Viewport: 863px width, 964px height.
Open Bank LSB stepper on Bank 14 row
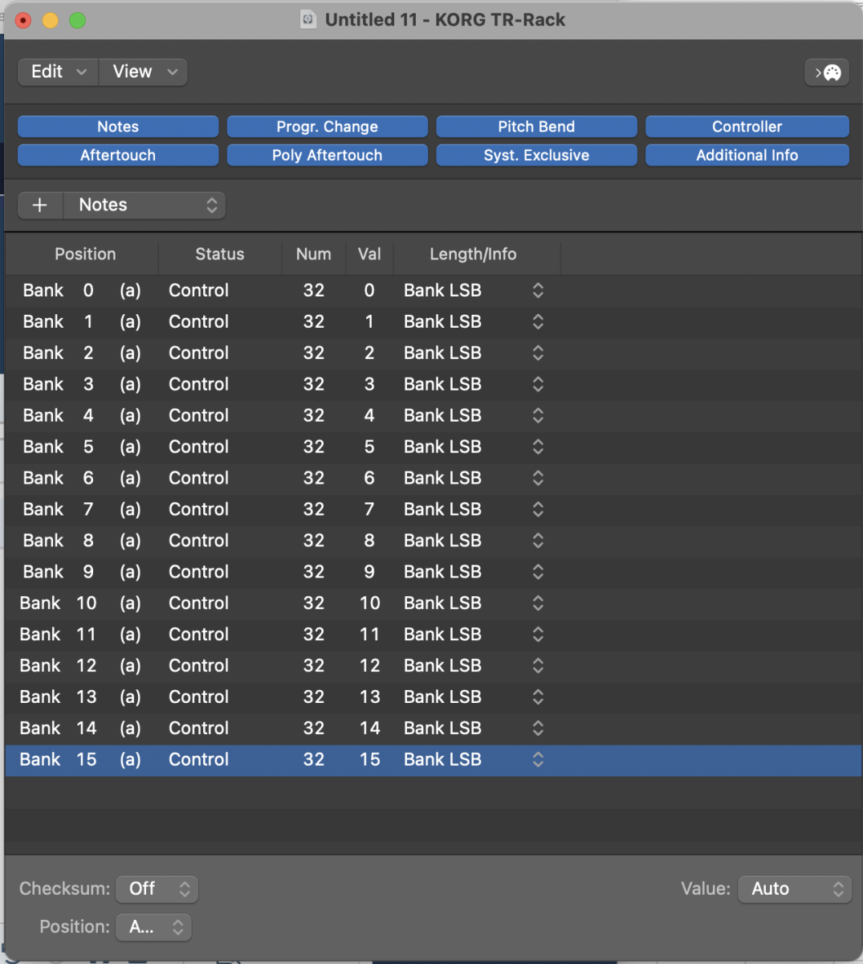[538, 729]
